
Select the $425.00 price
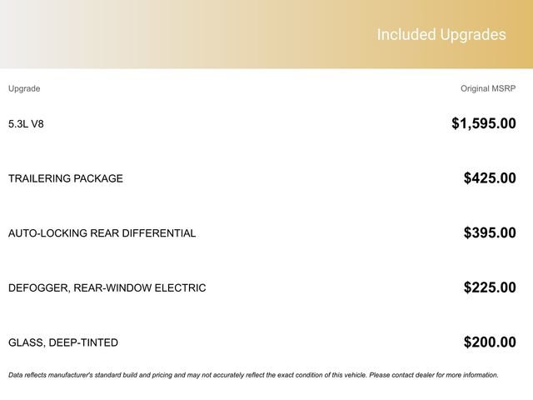(490, 178)
